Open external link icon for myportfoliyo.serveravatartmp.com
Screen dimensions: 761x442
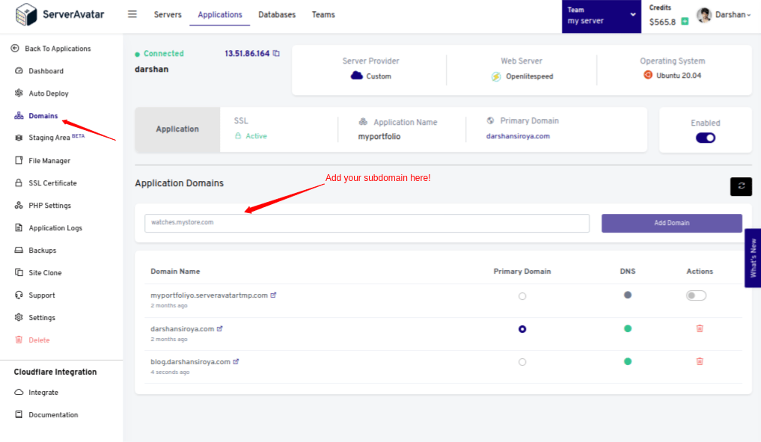click(x=273, y=295)
